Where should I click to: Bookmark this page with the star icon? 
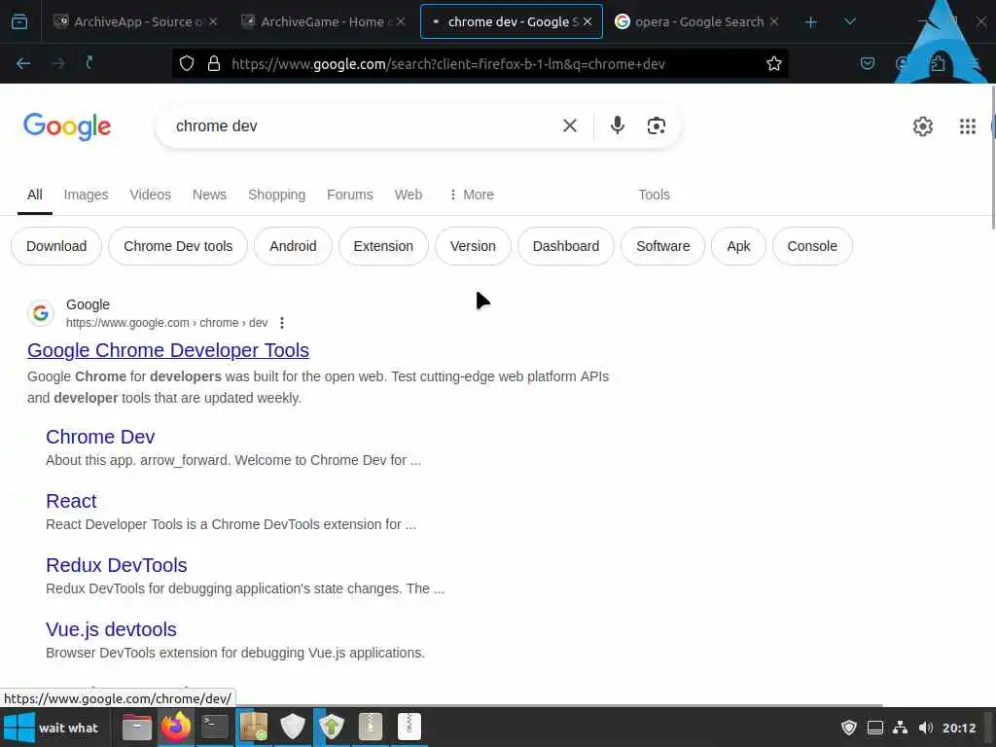[x=773, y=63]
